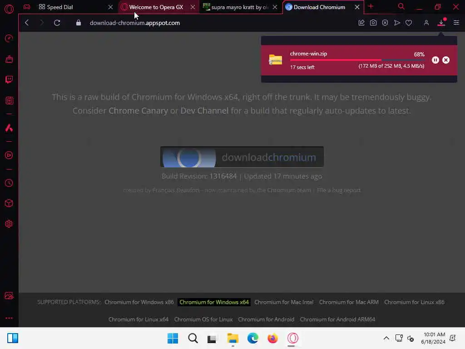Viewport: 465px width, 349px height.
Task: Open File Explorer from taskbar
Action: pyautogui.click(x=233, y=338)
